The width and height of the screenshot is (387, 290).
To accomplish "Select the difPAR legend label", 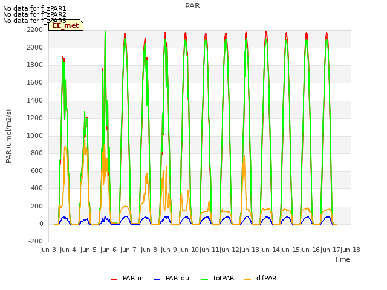I will [266, 278].
